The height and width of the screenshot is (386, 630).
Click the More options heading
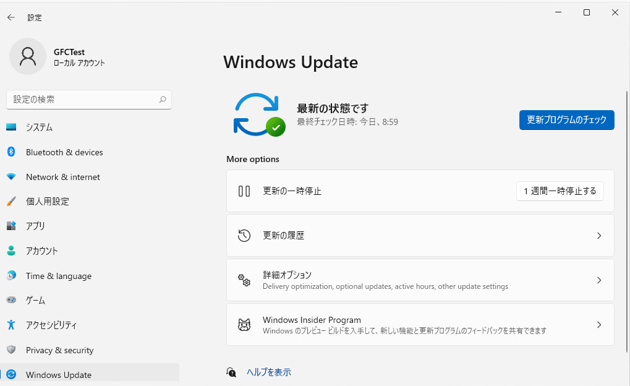(x=253, y=159)
